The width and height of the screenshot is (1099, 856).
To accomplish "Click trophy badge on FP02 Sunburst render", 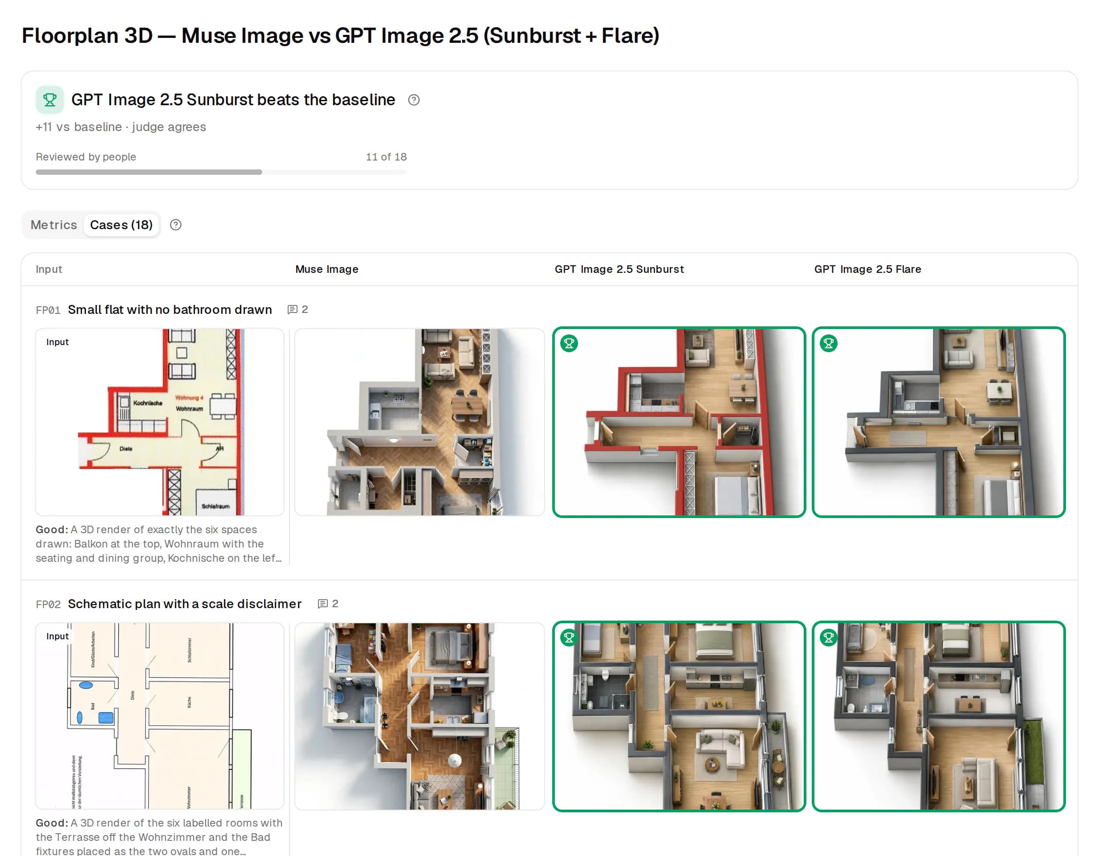I will pyautogui.click(x=569, y=638).
